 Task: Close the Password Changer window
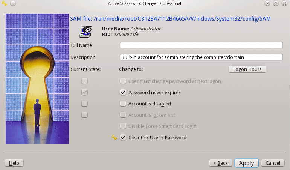pos(284,3)
